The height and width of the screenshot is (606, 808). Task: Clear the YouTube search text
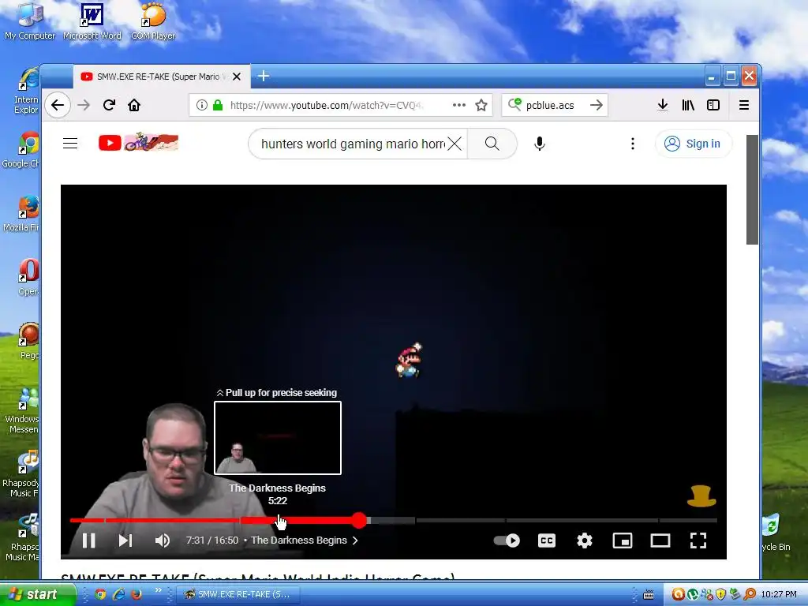[454, 144]
